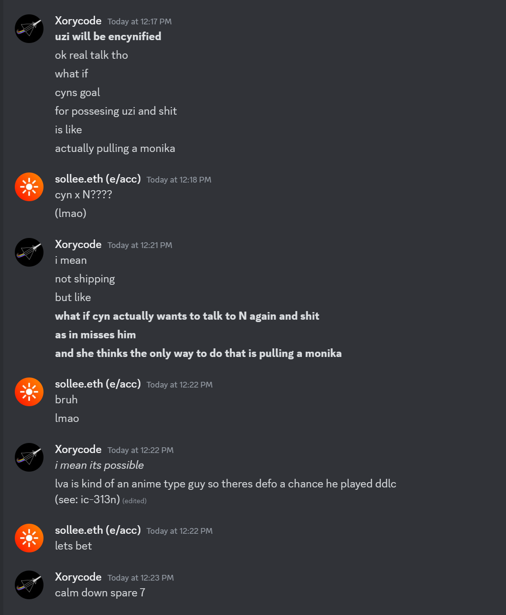Select the Xorycode username above 'i mean'
The height and width of the screenshot is (615, 506).
[78, 245]
